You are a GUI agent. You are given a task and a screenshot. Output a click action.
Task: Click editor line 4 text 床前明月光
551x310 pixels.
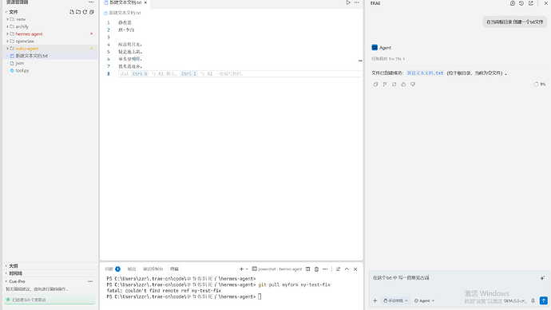click(x=129, y=45)
